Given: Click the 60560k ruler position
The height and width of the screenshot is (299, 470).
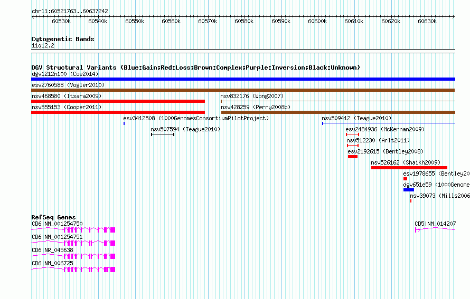Looking at the screenshot, I should coord(171,21).
